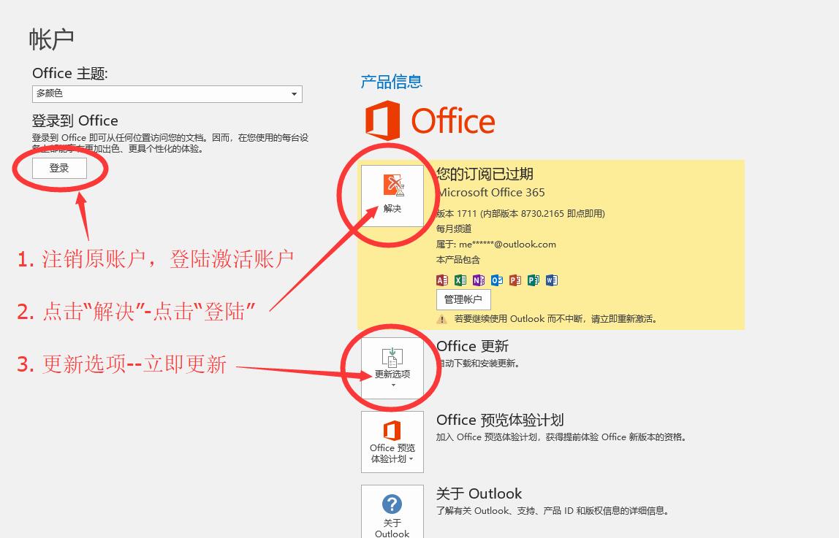The height and width of the screenshot is (538, 839).
Task: Expand the 更新选项 (Update Options) menu
Action: click(x=392, y=367)
